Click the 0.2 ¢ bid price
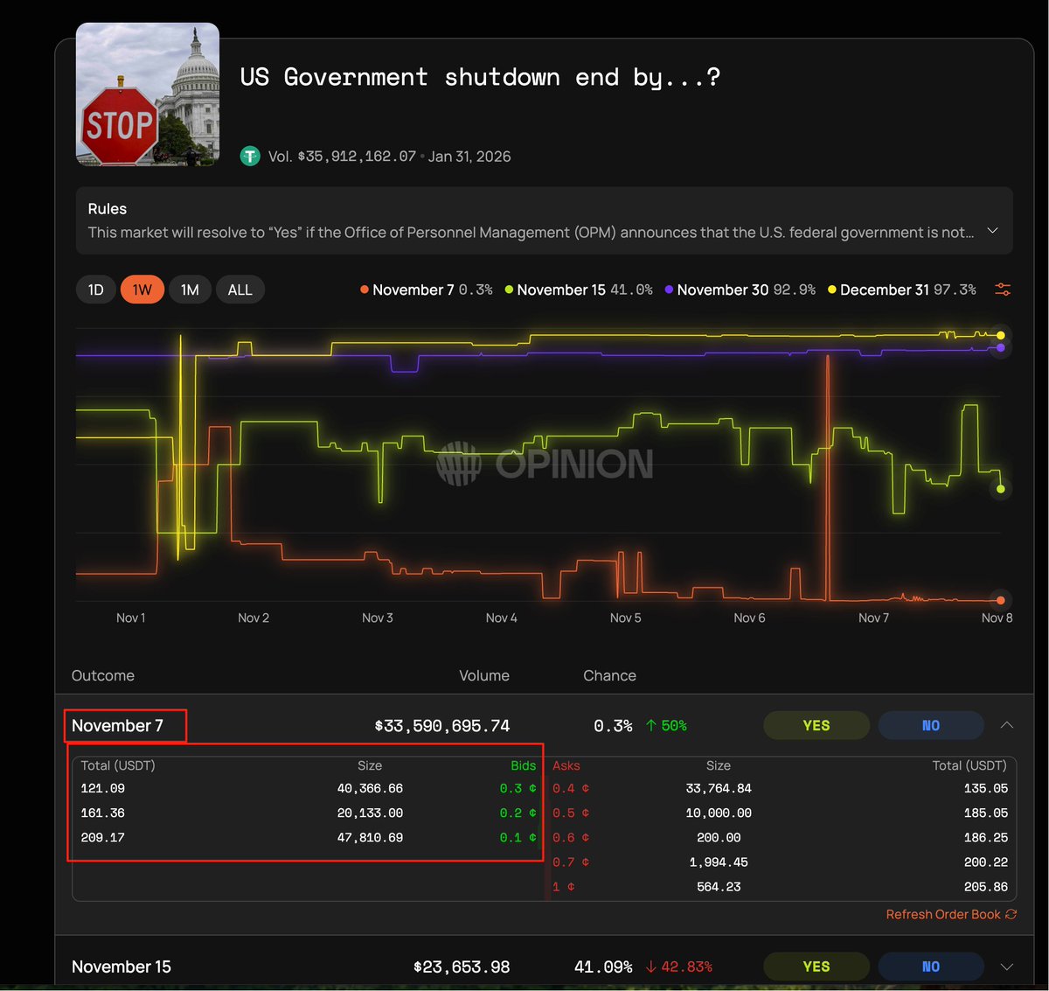Viewport: 1049px width, 991px height. (x=518, y=813)
